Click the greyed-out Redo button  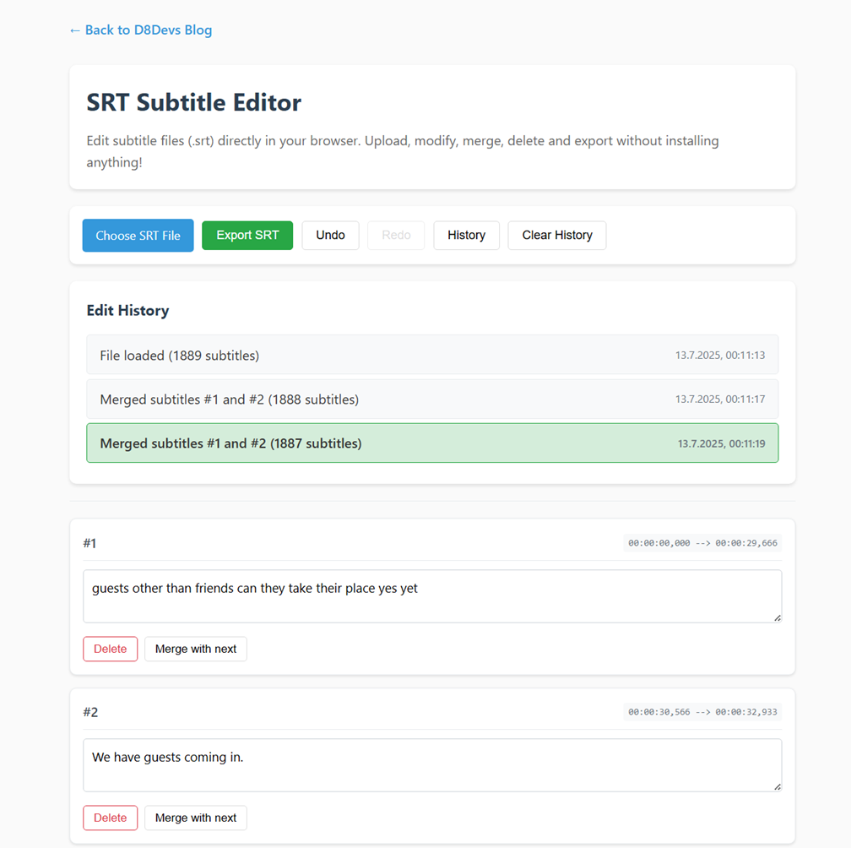click(396, 235)
